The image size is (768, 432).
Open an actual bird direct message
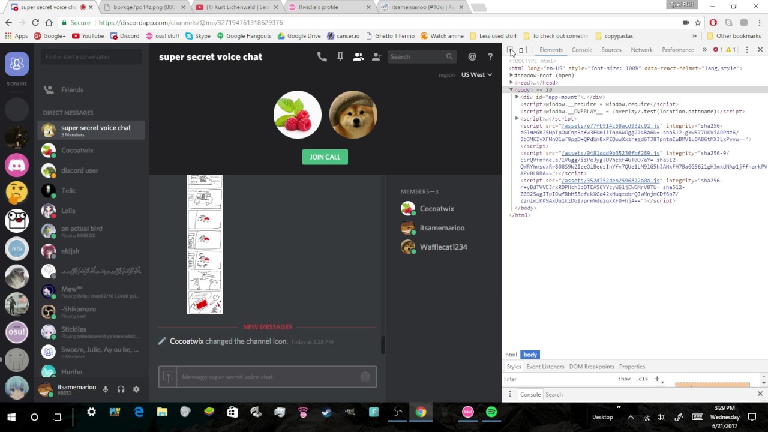[x=91, y=231]
